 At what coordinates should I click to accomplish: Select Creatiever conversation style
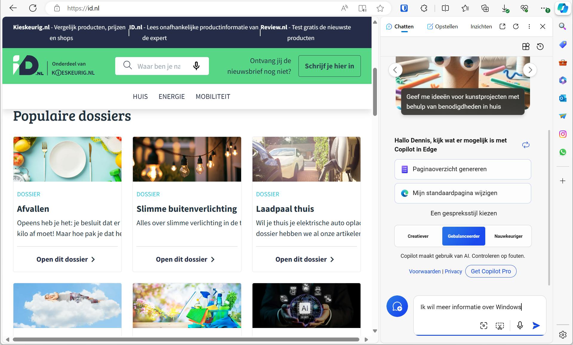pyautogui.click(x=418, y=236)
